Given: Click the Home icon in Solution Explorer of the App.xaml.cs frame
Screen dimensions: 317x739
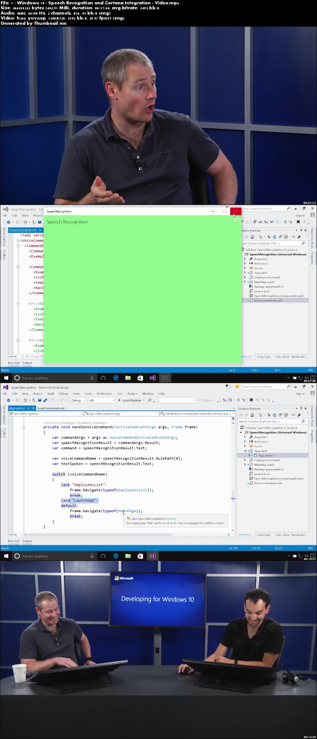Looking at the screenshot, I should 252,415.
